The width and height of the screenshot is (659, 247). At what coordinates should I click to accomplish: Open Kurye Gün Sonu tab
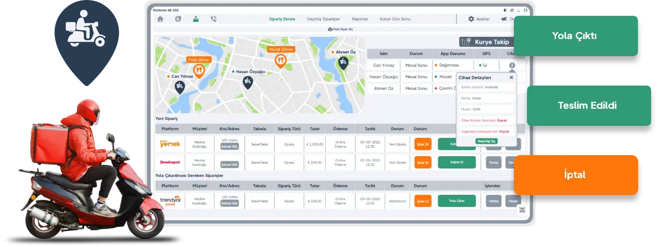(395, 19)
